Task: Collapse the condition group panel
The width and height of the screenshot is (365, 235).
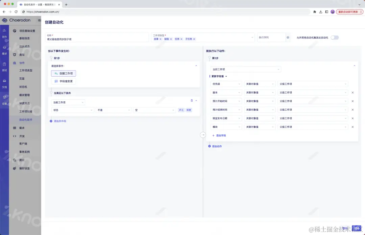Action: (196, 101)
